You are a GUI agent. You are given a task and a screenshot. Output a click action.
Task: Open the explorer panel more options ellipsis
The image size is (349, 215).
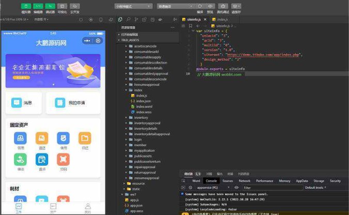point(172,27)
